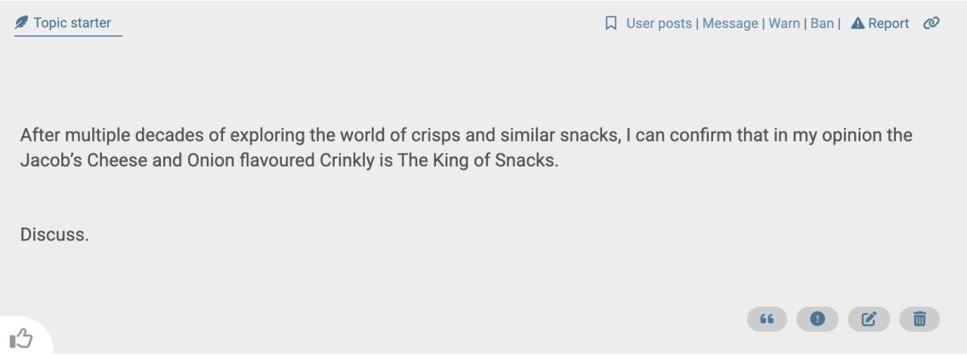Click the feather icon beside Topic starter
Image resolution: width=967 pixels, height=358 pixels.
(21, 23)
